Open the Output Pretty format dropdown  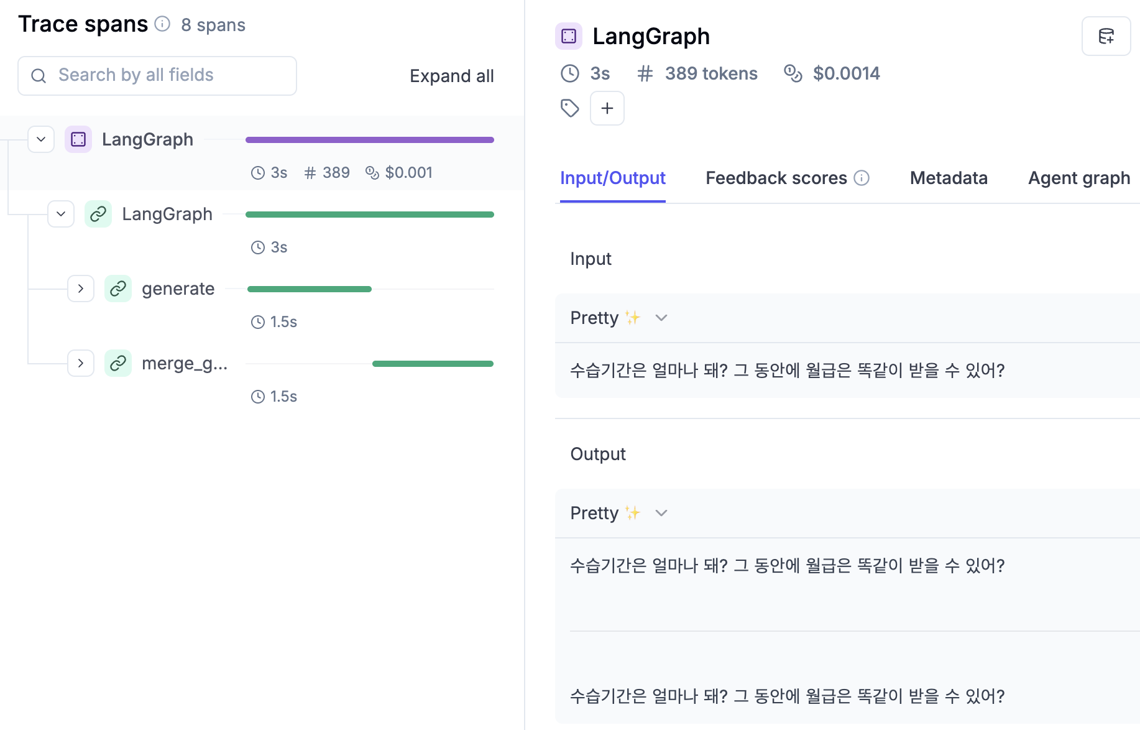(619, 513)
